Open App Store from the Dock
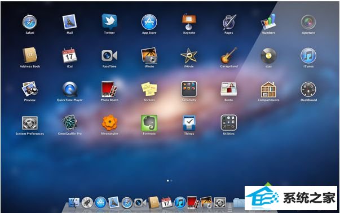 click(100, 203)
